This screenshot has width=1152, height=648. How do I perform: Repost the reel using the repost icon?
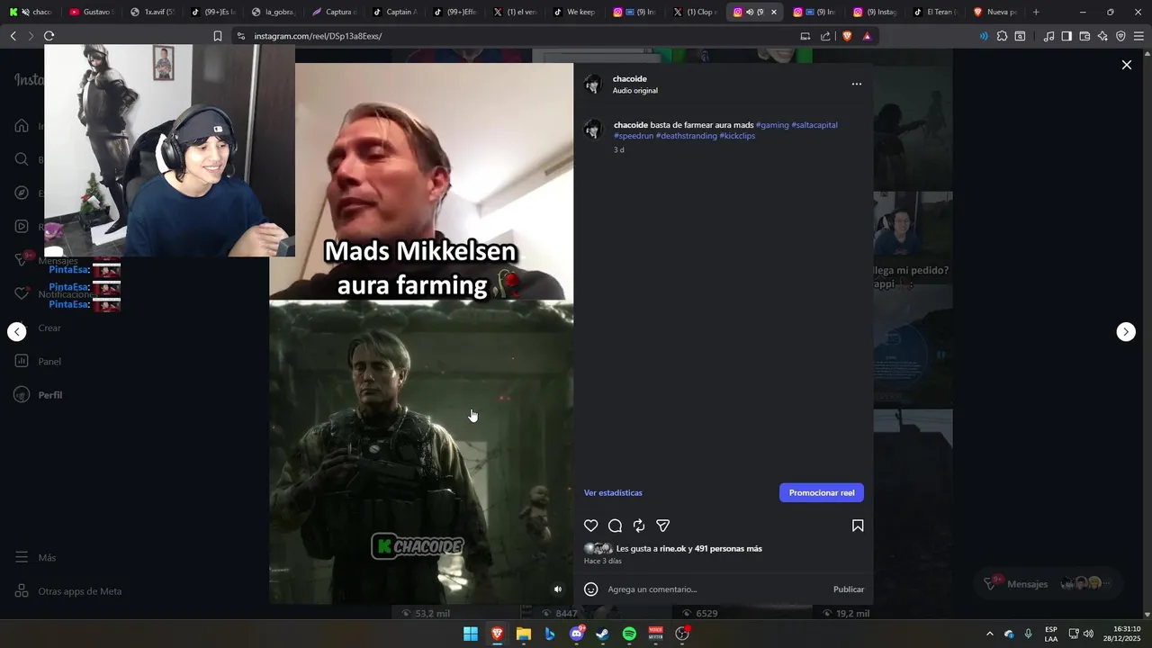[639, 526]
